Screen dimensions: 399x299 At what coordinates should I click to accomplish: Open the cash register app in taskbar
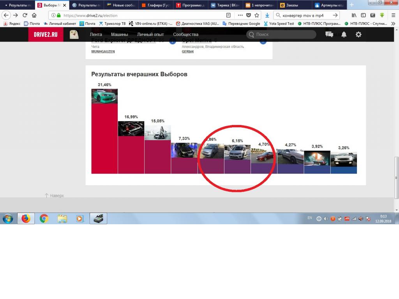click(x=98, y=218)
